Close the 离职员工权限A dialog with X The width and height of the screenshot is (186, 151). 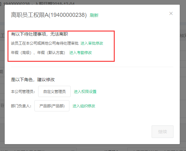tap(171, 13)
